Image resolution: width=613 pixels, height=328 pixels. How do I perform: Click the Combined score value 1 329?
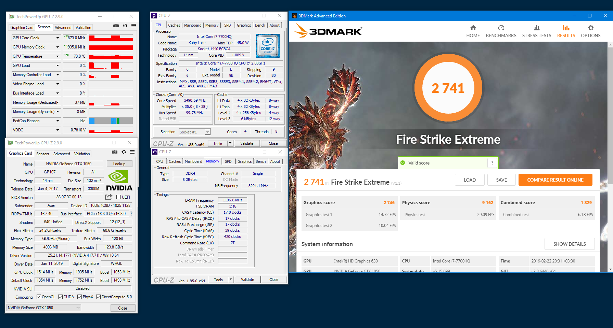(x=586, y=202)
